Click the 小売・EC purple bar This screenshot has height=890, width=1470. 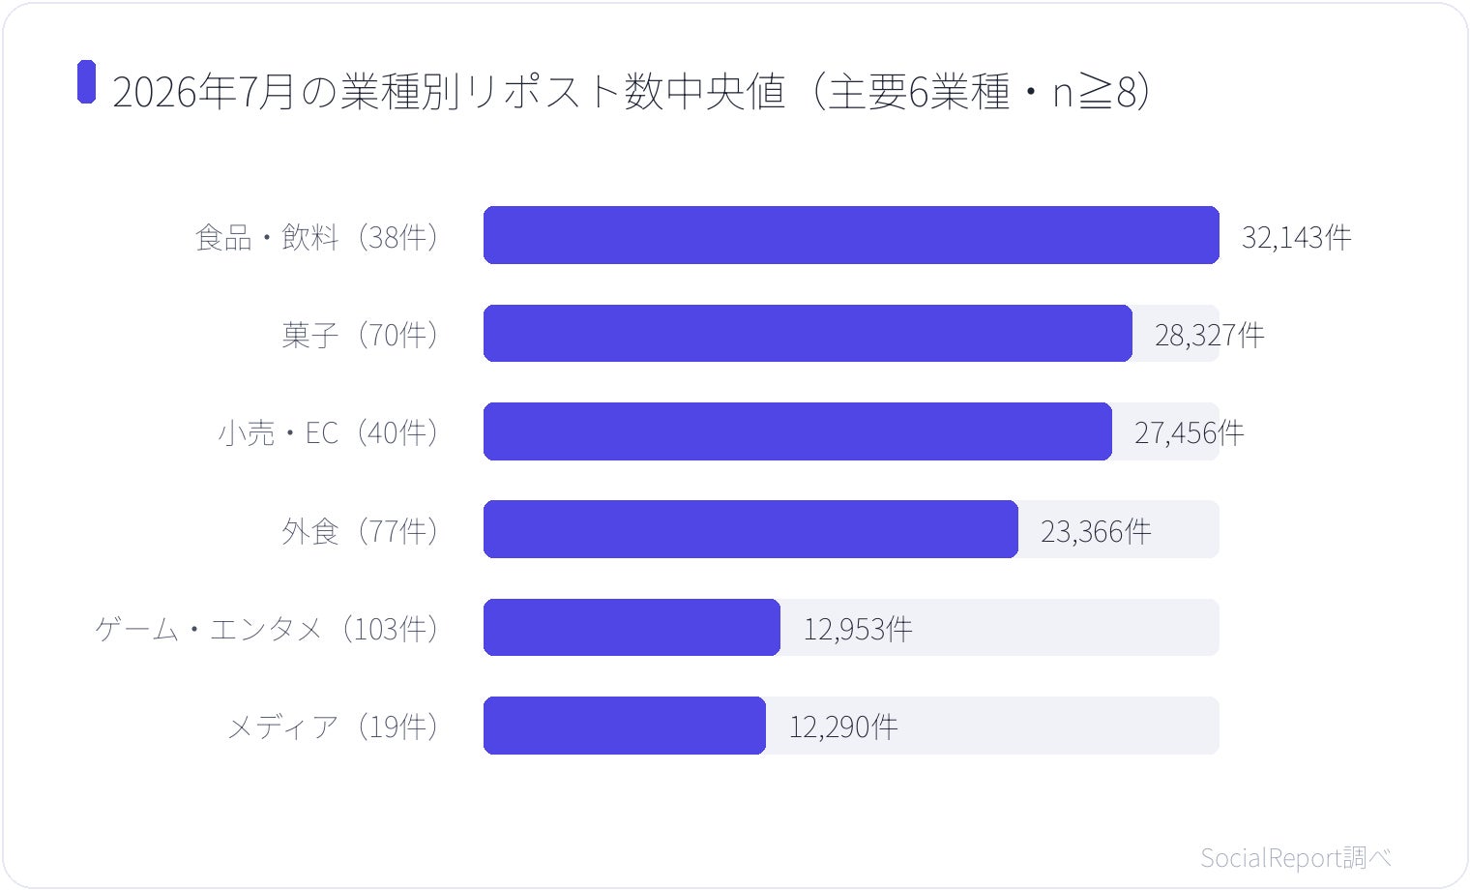click(798, 431)
